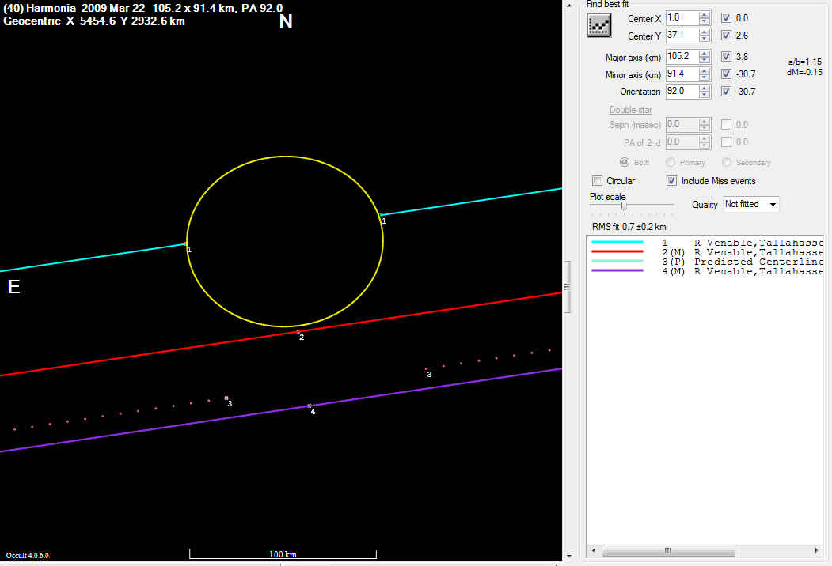Viewport: 832px width, 566px height.
Task: Click the plot panel scroll up arrow
Action: 569,6
